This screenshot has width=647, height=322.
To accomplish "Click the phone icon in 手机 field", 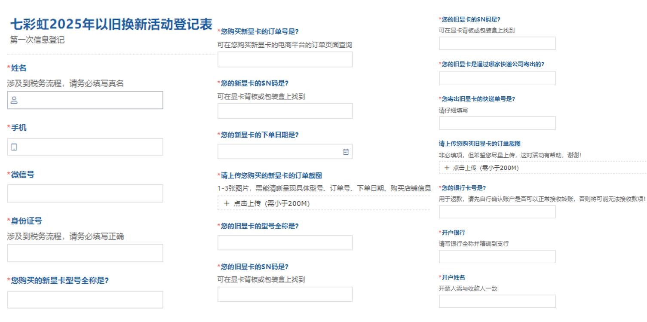I will [x=14, y=147].
